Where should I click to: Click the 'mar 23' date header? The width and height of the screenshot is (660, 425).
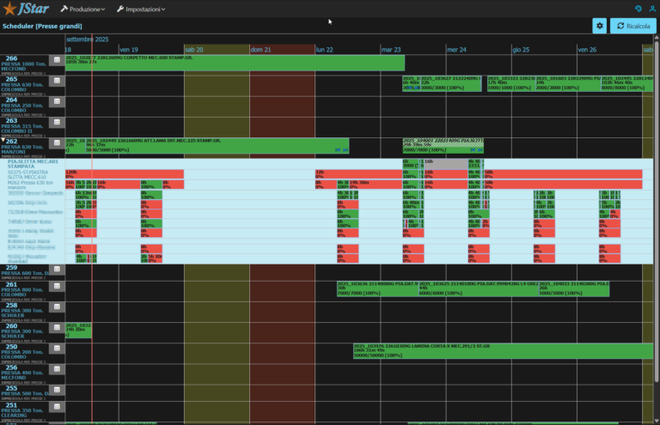391,50
